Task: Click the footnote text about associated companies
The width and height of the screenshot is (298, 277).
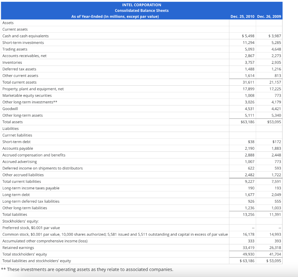Action: (x=87, y=269)
